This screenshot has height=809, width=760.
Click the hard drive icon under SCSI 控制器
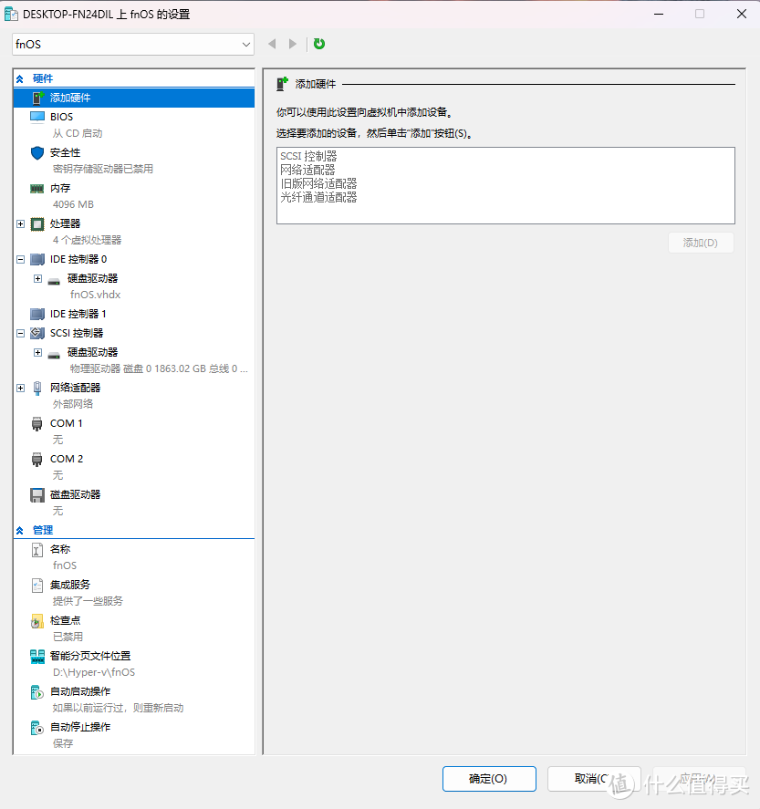click(54, 355)
